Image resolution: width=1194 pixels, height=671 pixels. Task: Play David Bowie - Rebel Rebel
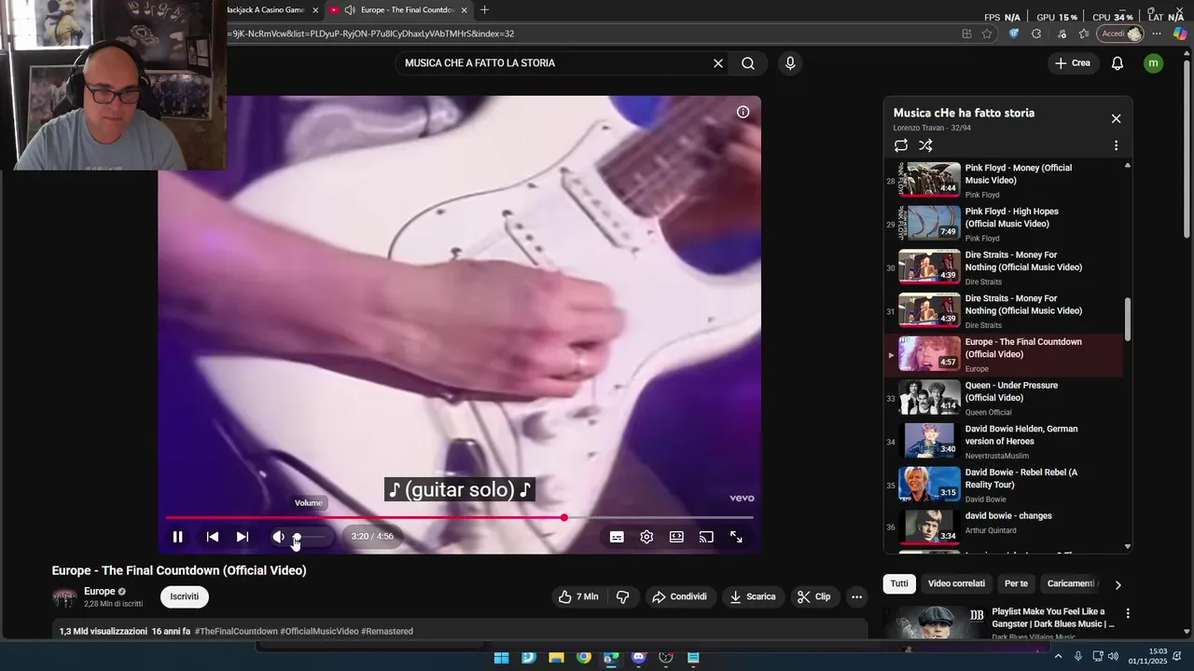tap(1003, 485)
